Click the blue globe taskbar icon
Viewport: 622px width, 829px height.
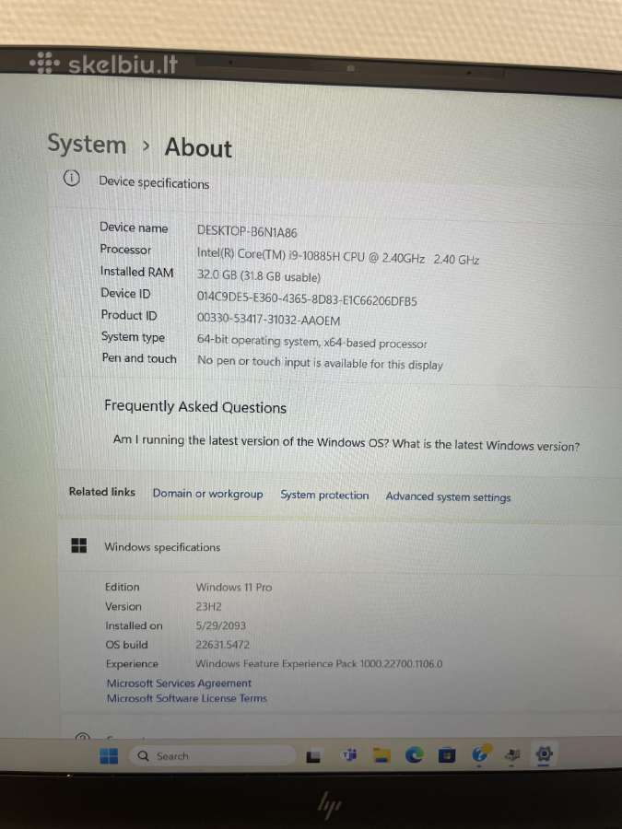[480, 754]
